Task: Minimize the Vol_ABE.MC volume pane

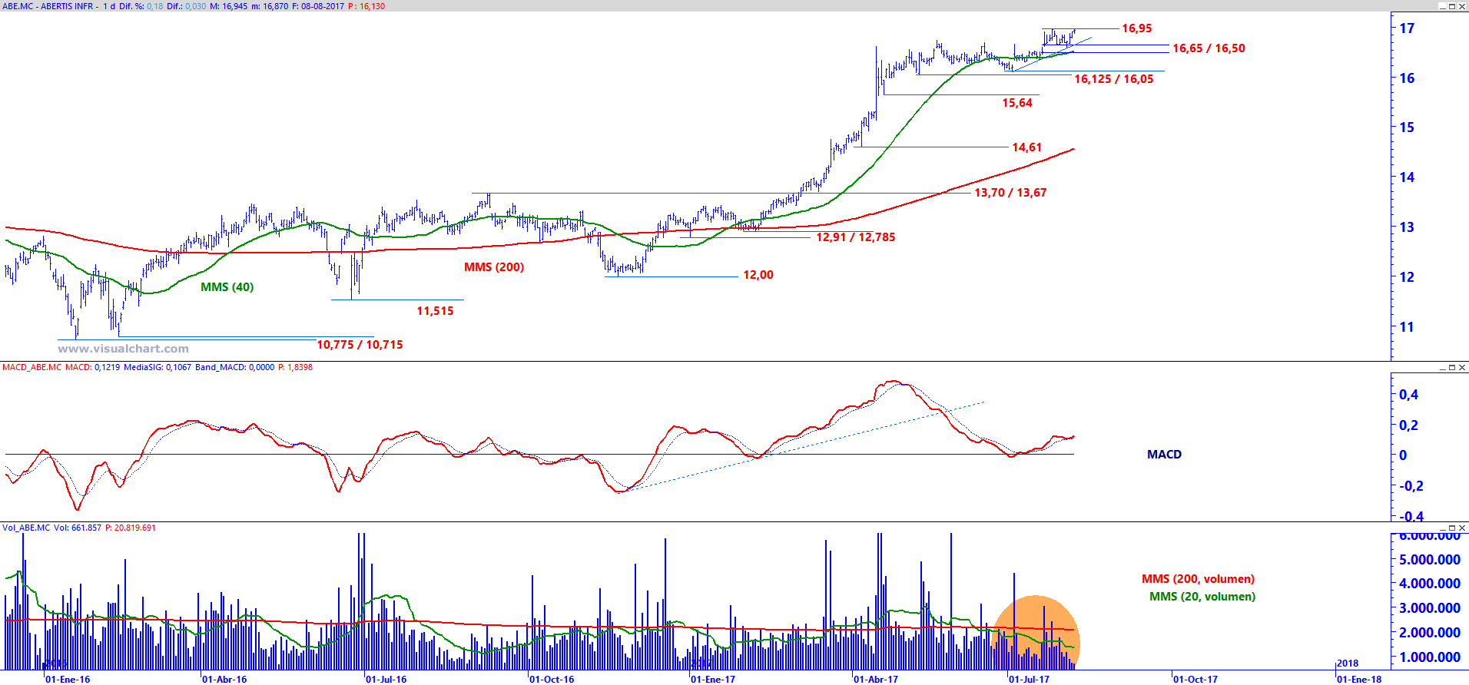Action: (1442, 528)
